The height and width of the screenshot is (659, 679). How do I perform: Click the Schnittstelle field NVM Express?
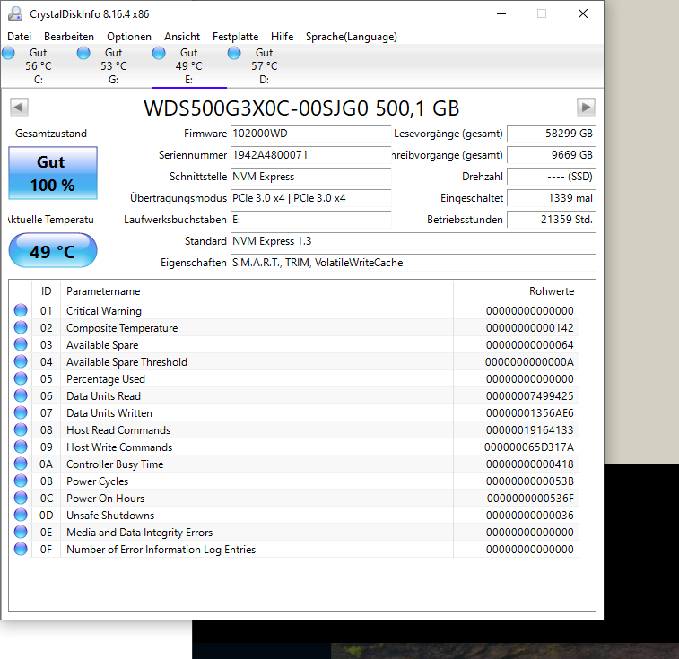(311, 177)
